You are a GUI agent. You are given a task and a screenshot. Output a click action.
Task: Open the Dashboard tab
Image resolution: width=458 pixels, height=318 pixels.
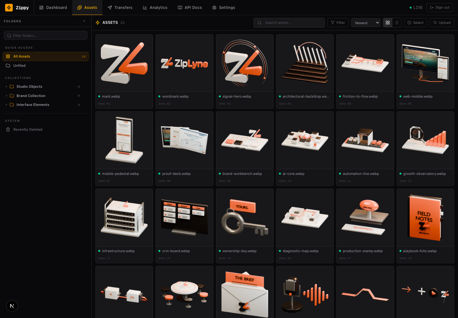(x=53, y=8)
